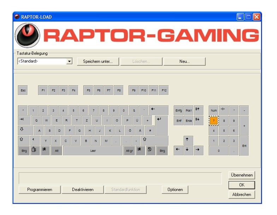Apply changes with Übernehmen
The image size is (277, 215).
click(242, 175)
